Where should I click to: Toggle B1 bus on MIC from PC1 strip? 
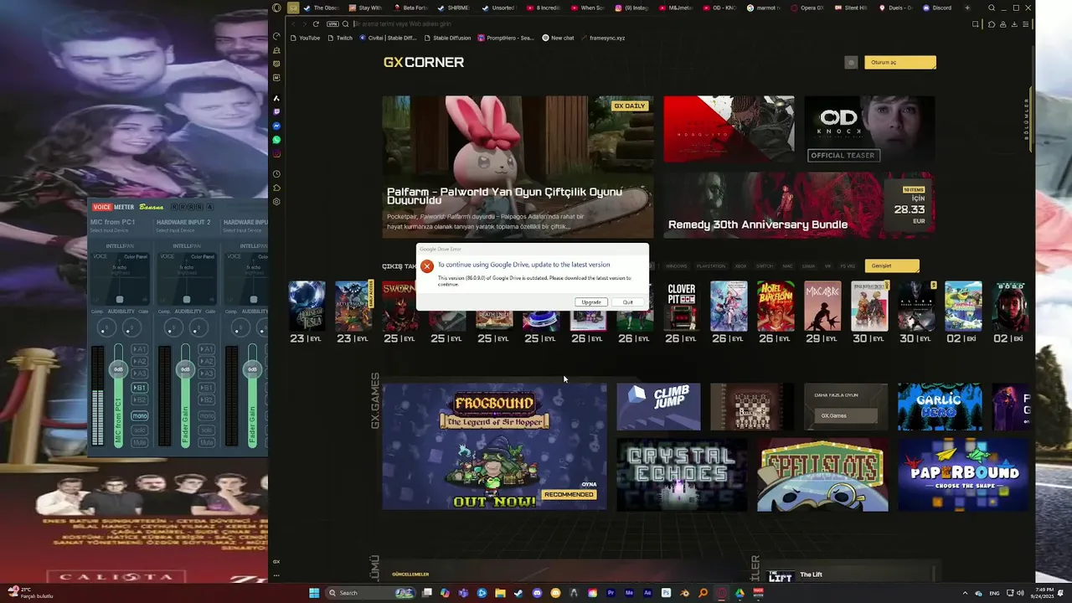140,388
